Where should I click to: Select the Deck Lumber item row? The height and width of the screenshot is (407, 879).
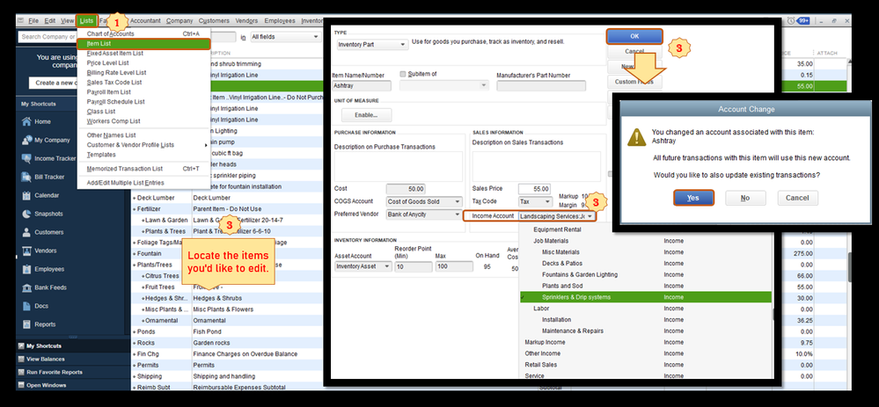point(227,198)
